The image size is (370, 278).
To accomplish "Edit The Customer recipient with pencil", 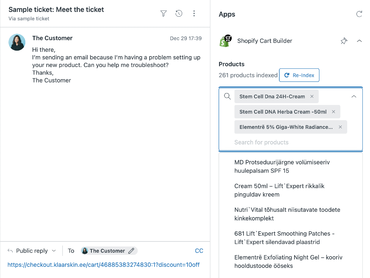I will point(132,251).
